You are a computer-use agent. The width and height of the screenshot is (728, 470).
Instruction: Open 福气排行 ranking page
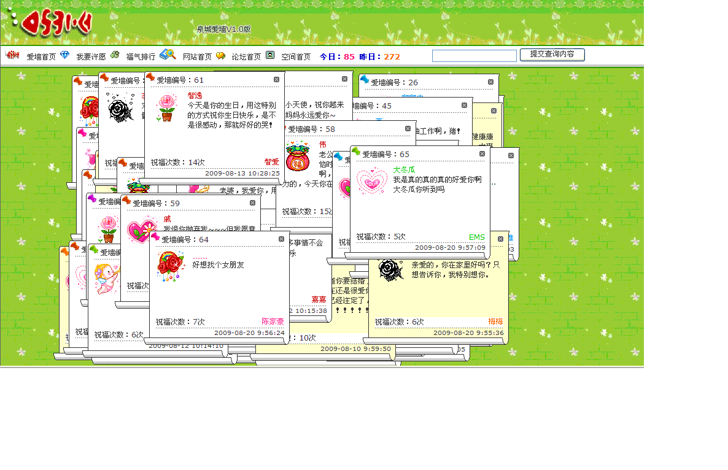[141, 56]
